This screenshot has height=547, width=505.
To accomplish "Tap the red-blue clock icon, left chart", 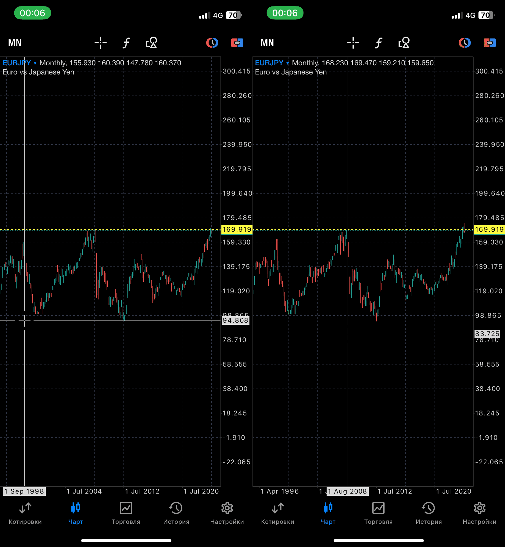I will click(x=212, y=43).
